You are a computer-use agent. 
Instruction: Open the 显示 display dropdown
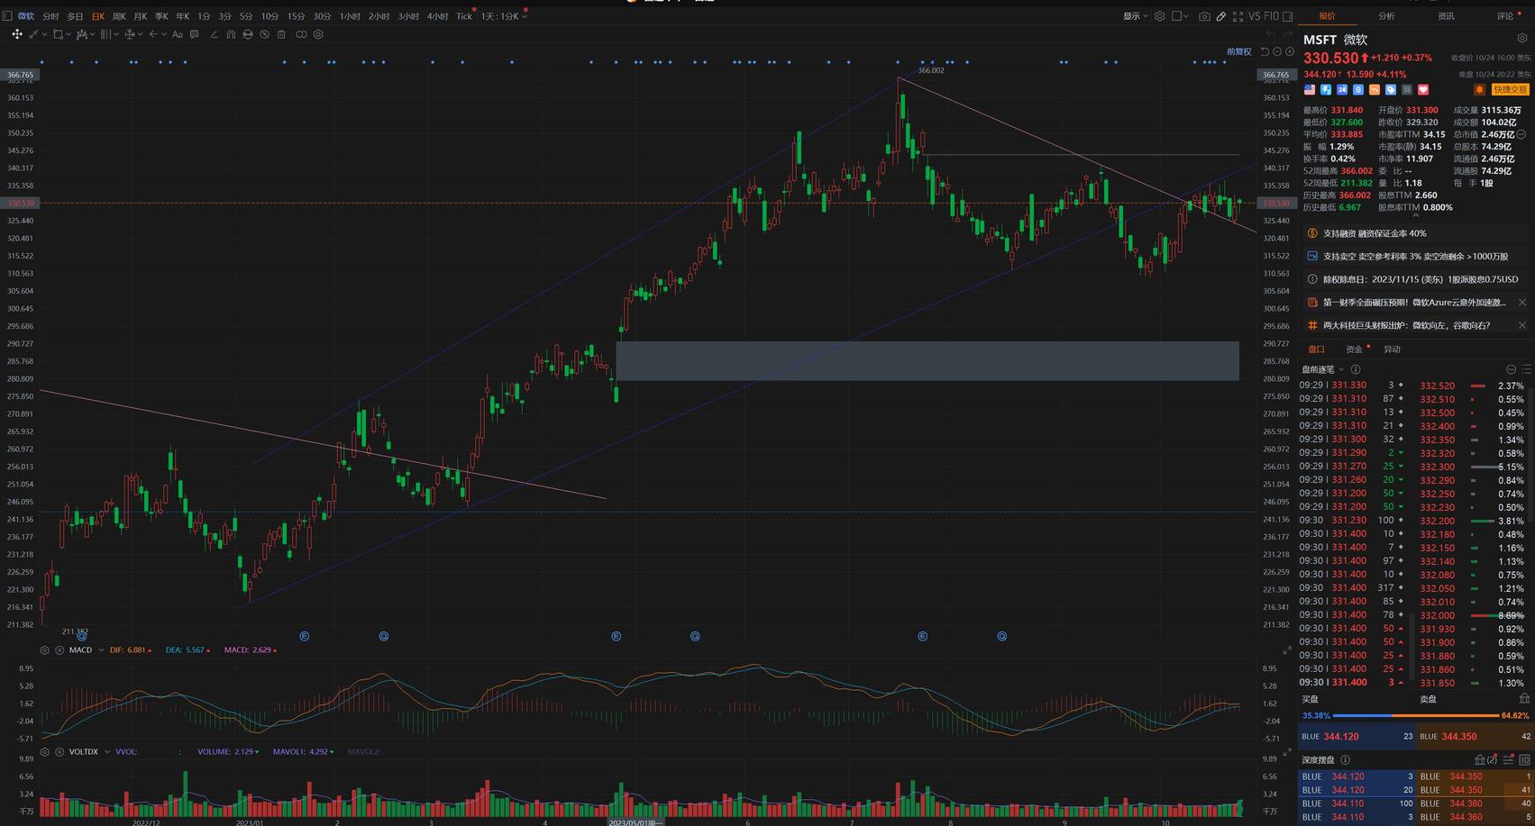1135,16
